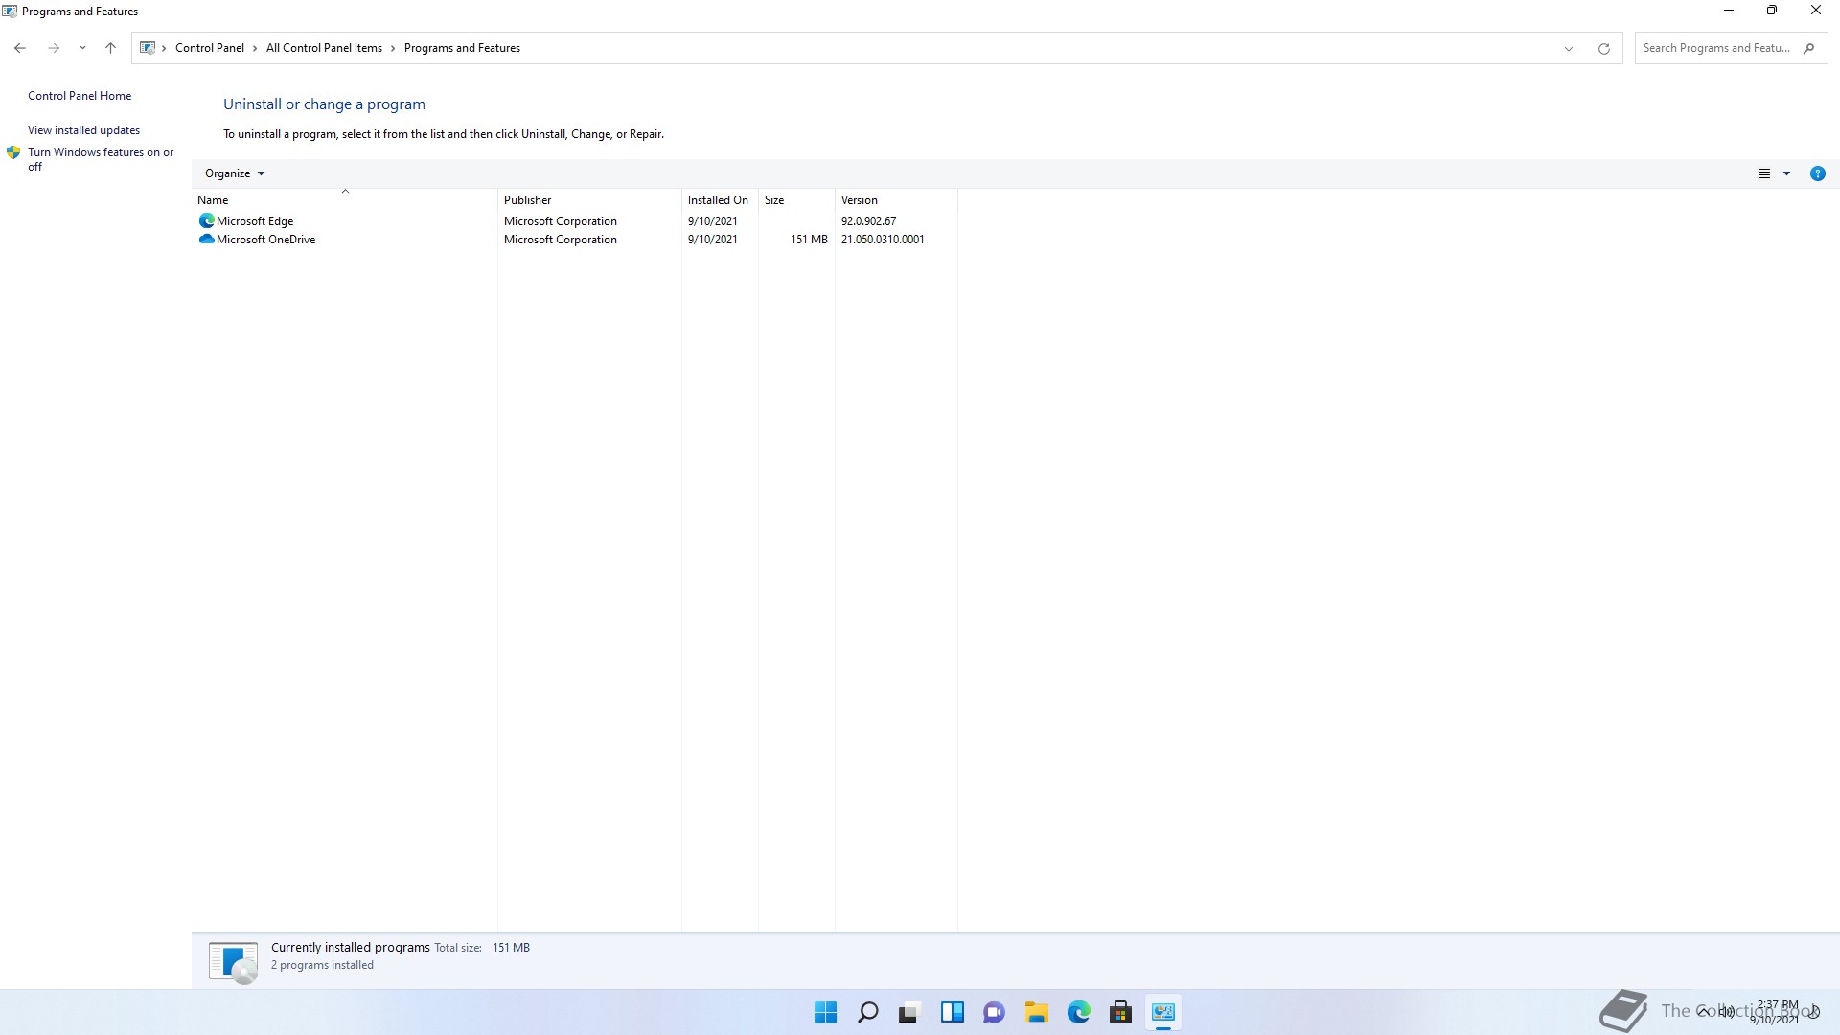Click Programs and Features breadcrumb
This screenshot has width=1840, height=1035.
click(462, 48)
